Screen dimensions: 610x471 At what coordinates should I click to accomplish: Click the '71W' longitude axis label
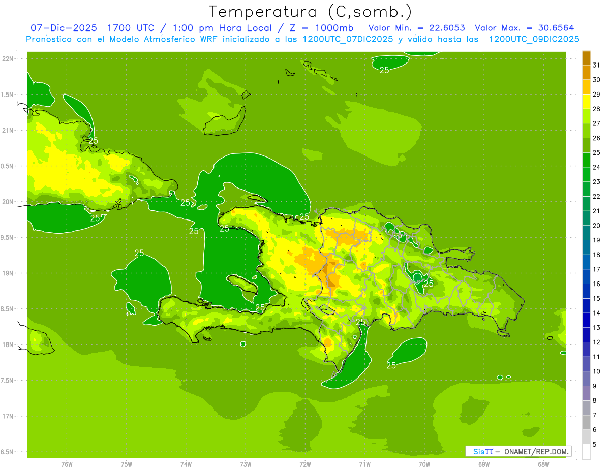point(364,464)
